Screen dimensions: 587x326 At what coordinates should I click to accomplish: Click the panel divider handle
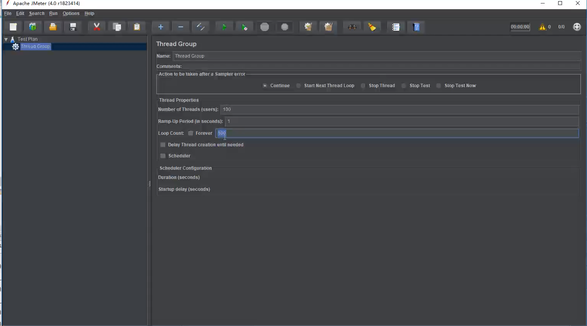tap(149, 184)
